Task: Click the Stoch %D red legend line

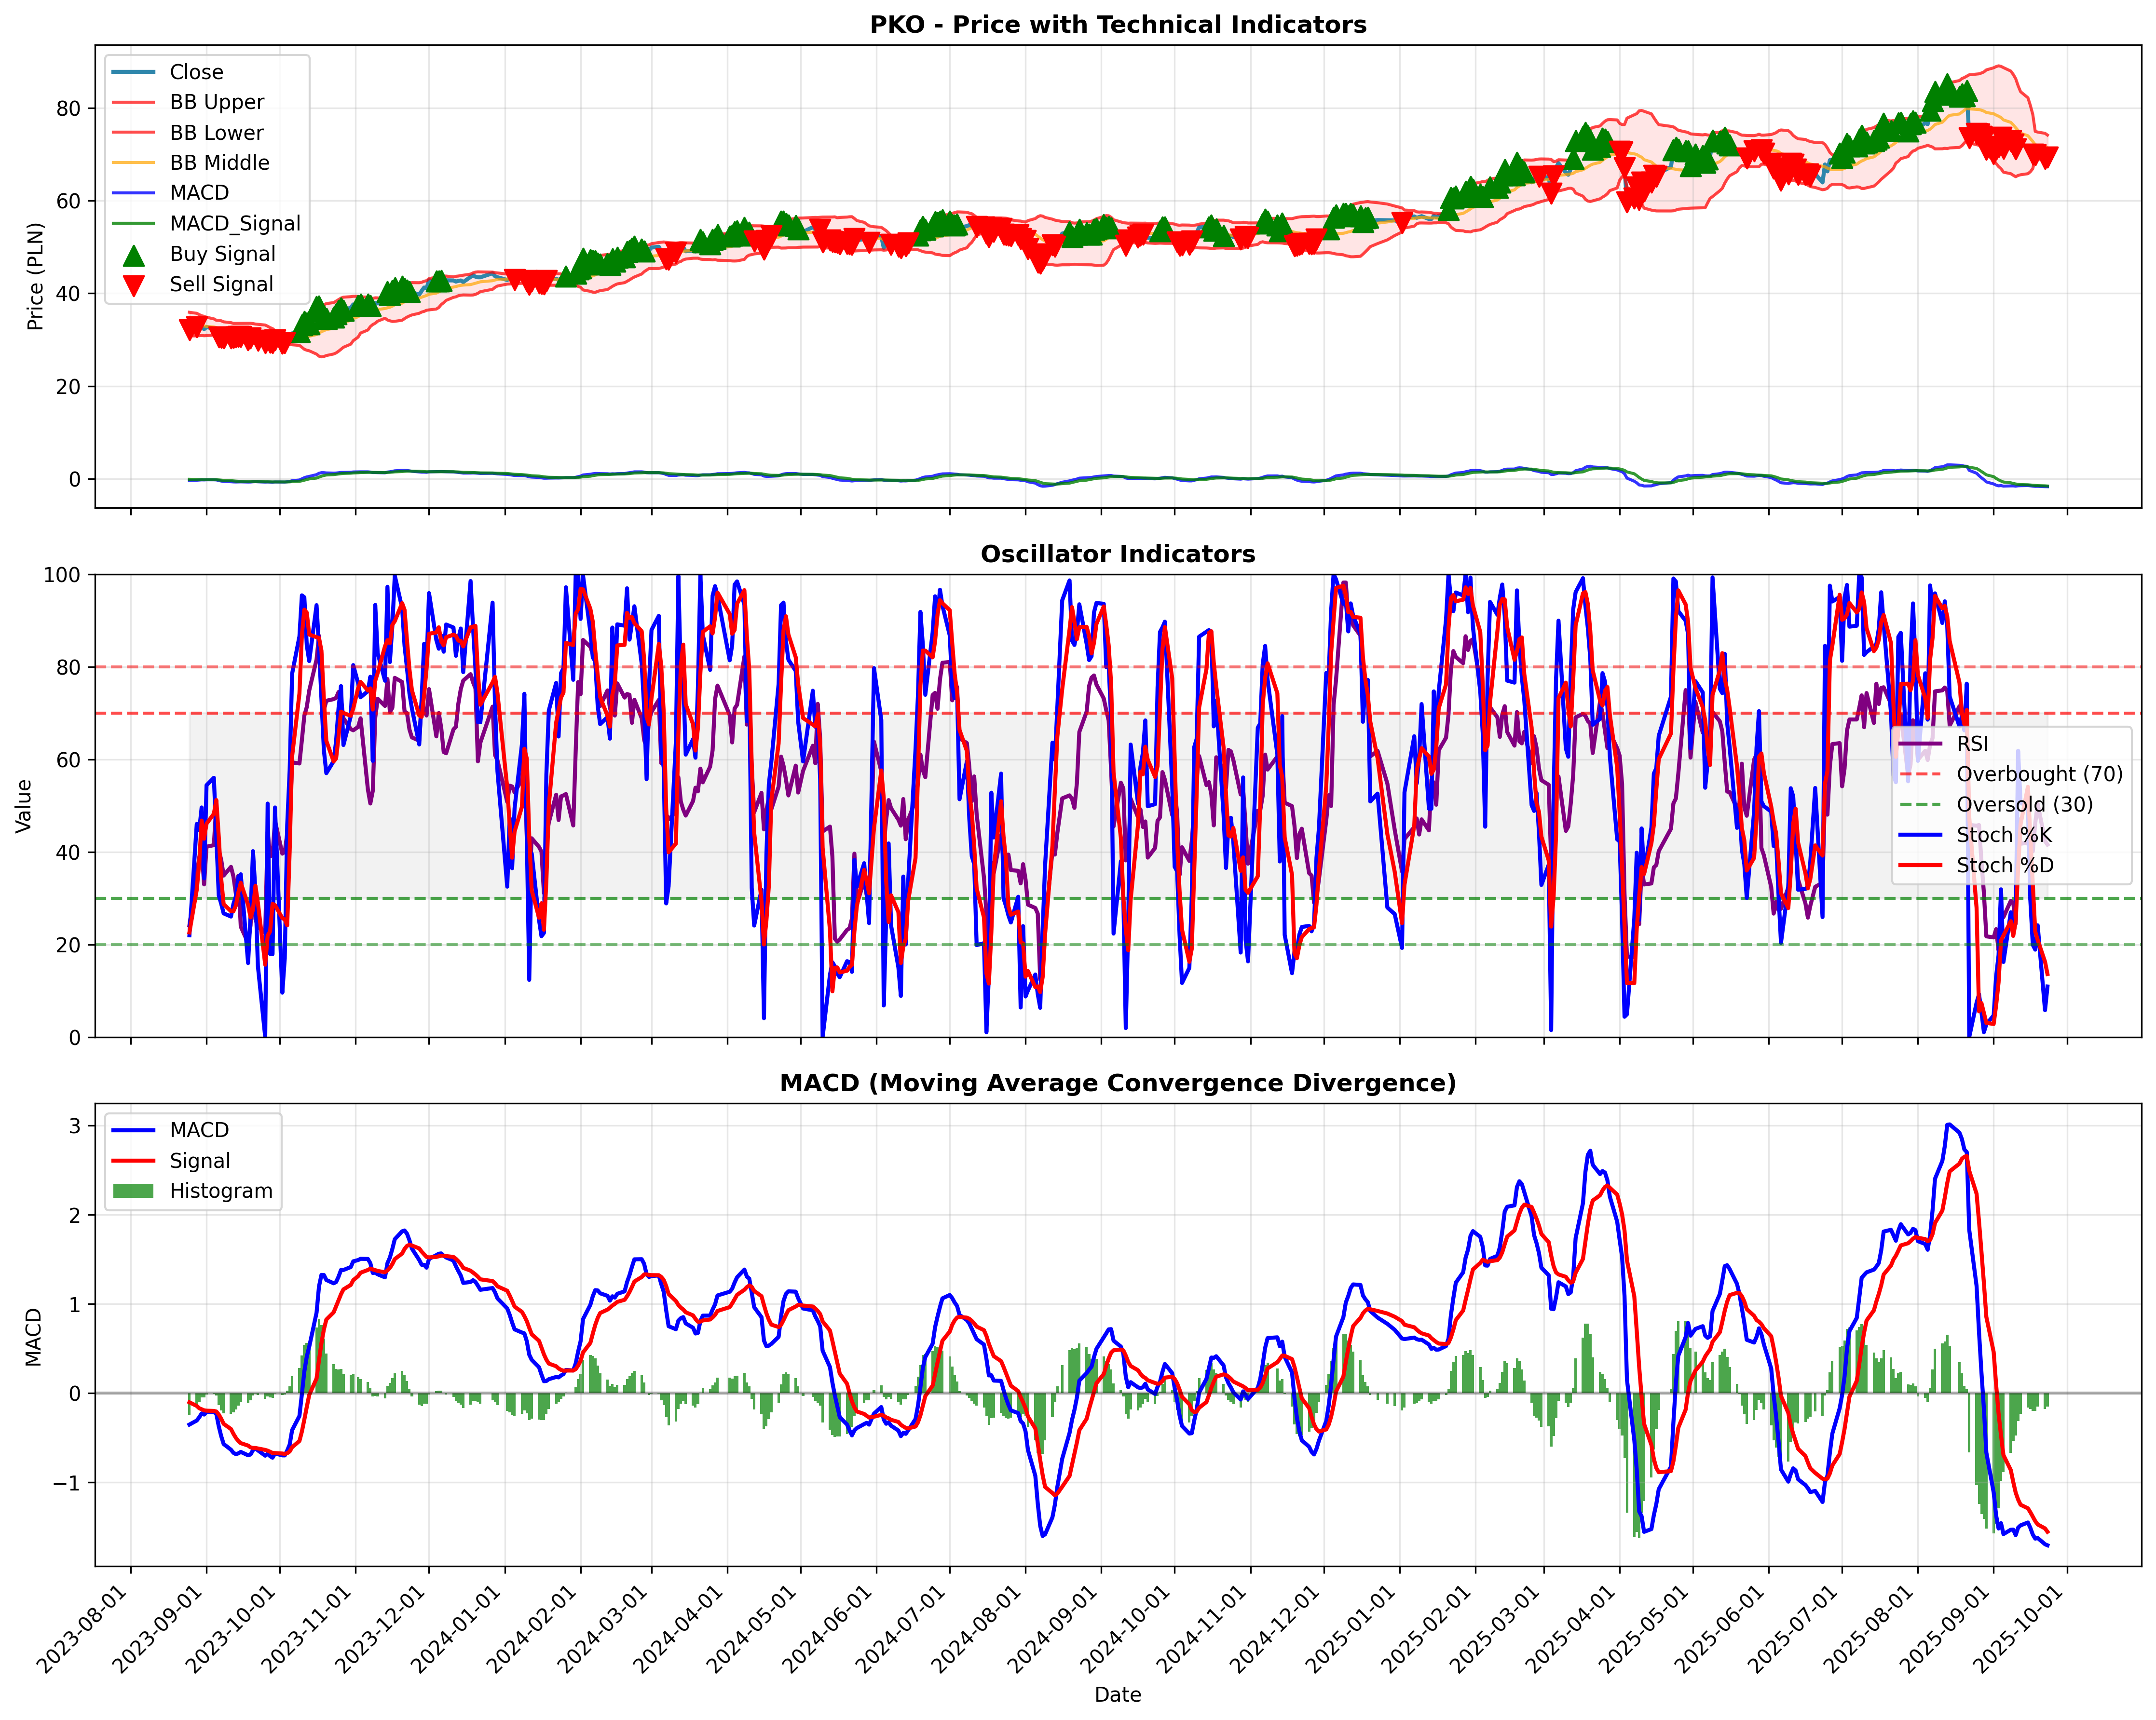Action: coord(1920,865)
